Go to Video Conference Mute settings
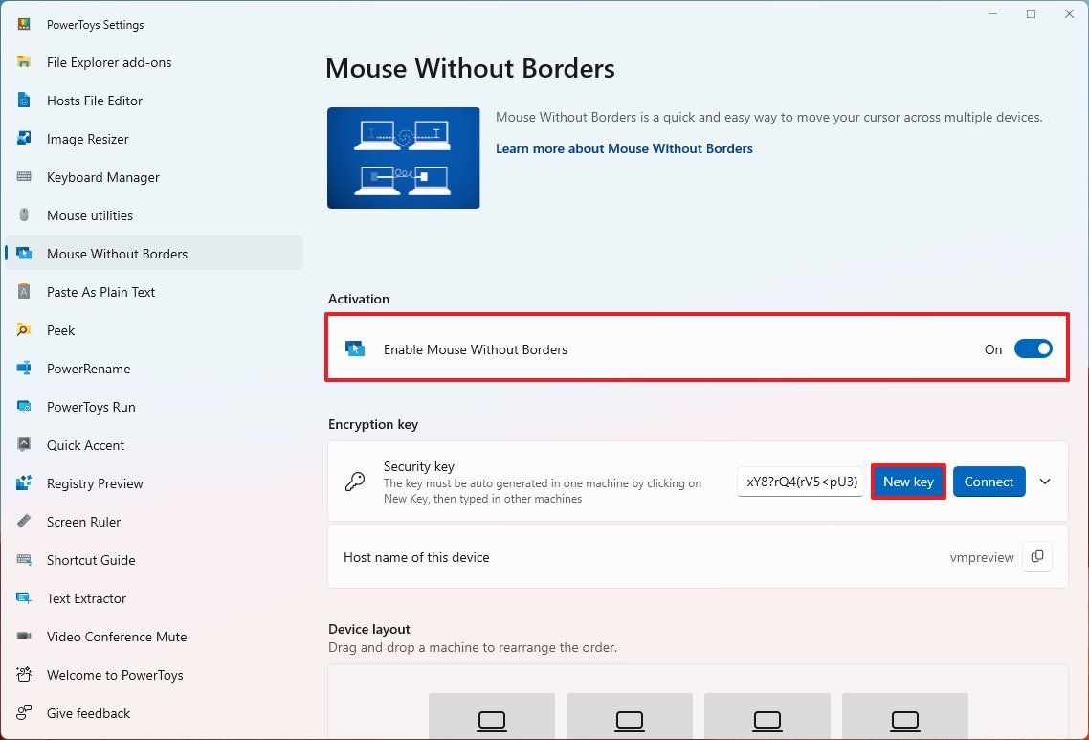Image resolution: width=1089 pixels, height=740 pixels. point(117,637)
